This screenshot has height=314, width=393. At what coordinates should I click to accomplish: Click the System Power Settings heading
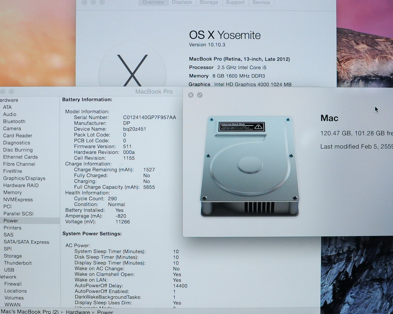[92, 234]
